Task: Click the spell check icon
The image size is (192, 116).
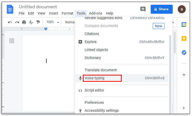Action: coord(31,22)
